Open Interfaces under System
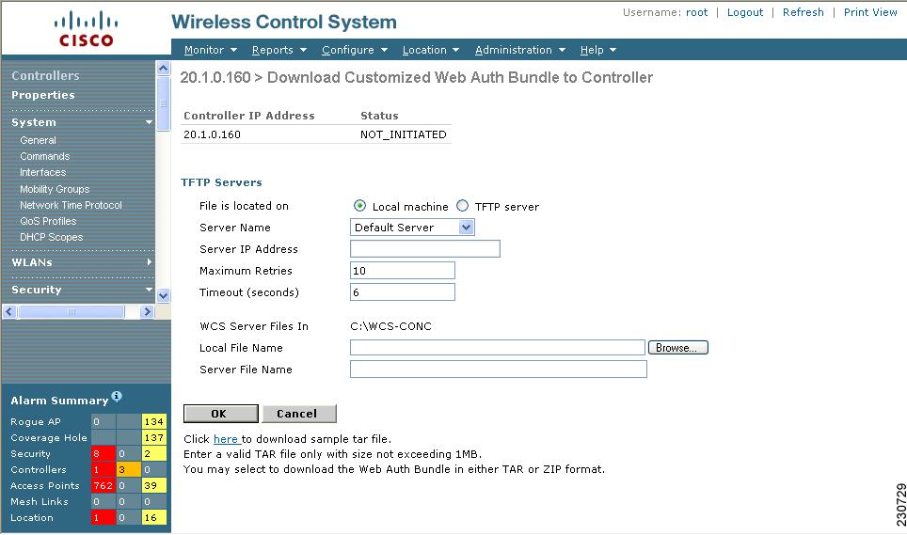Screen dimensions: 907x535 coord(42,172)
